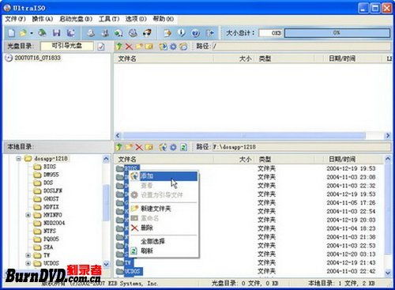Click the New image toolbar icon
The height and width of the screenshot is (290, 395).
11,33
